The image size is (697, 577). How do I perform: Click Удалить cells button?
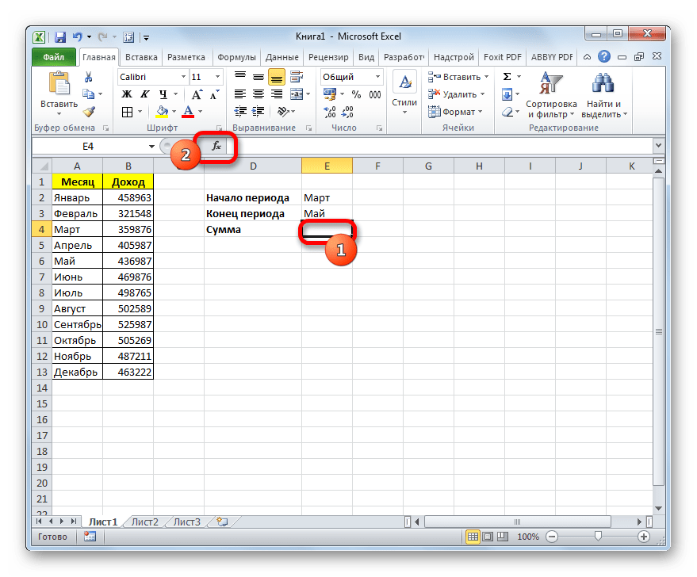(x=457, y=94)
